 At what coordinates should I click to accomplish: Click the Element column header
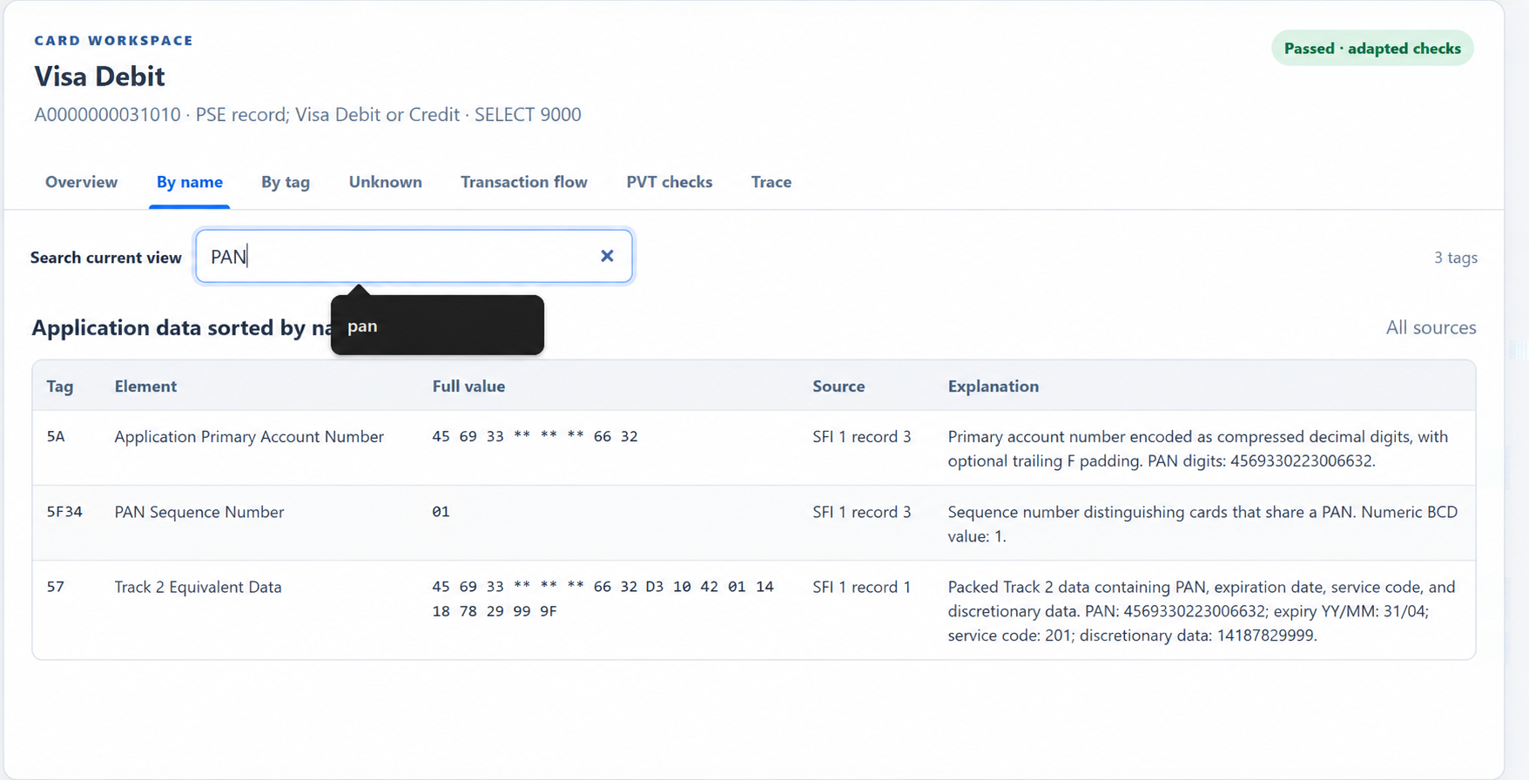(x=145, y=386)
